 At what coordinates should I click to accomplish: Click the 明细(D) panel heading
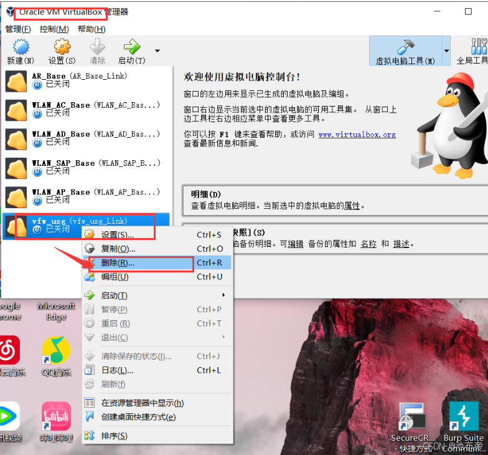(205, 194)
